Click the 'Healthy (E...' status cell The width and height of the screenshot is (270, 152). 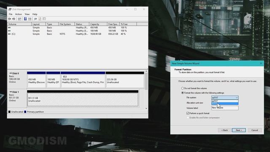click(x=82, y=31)
